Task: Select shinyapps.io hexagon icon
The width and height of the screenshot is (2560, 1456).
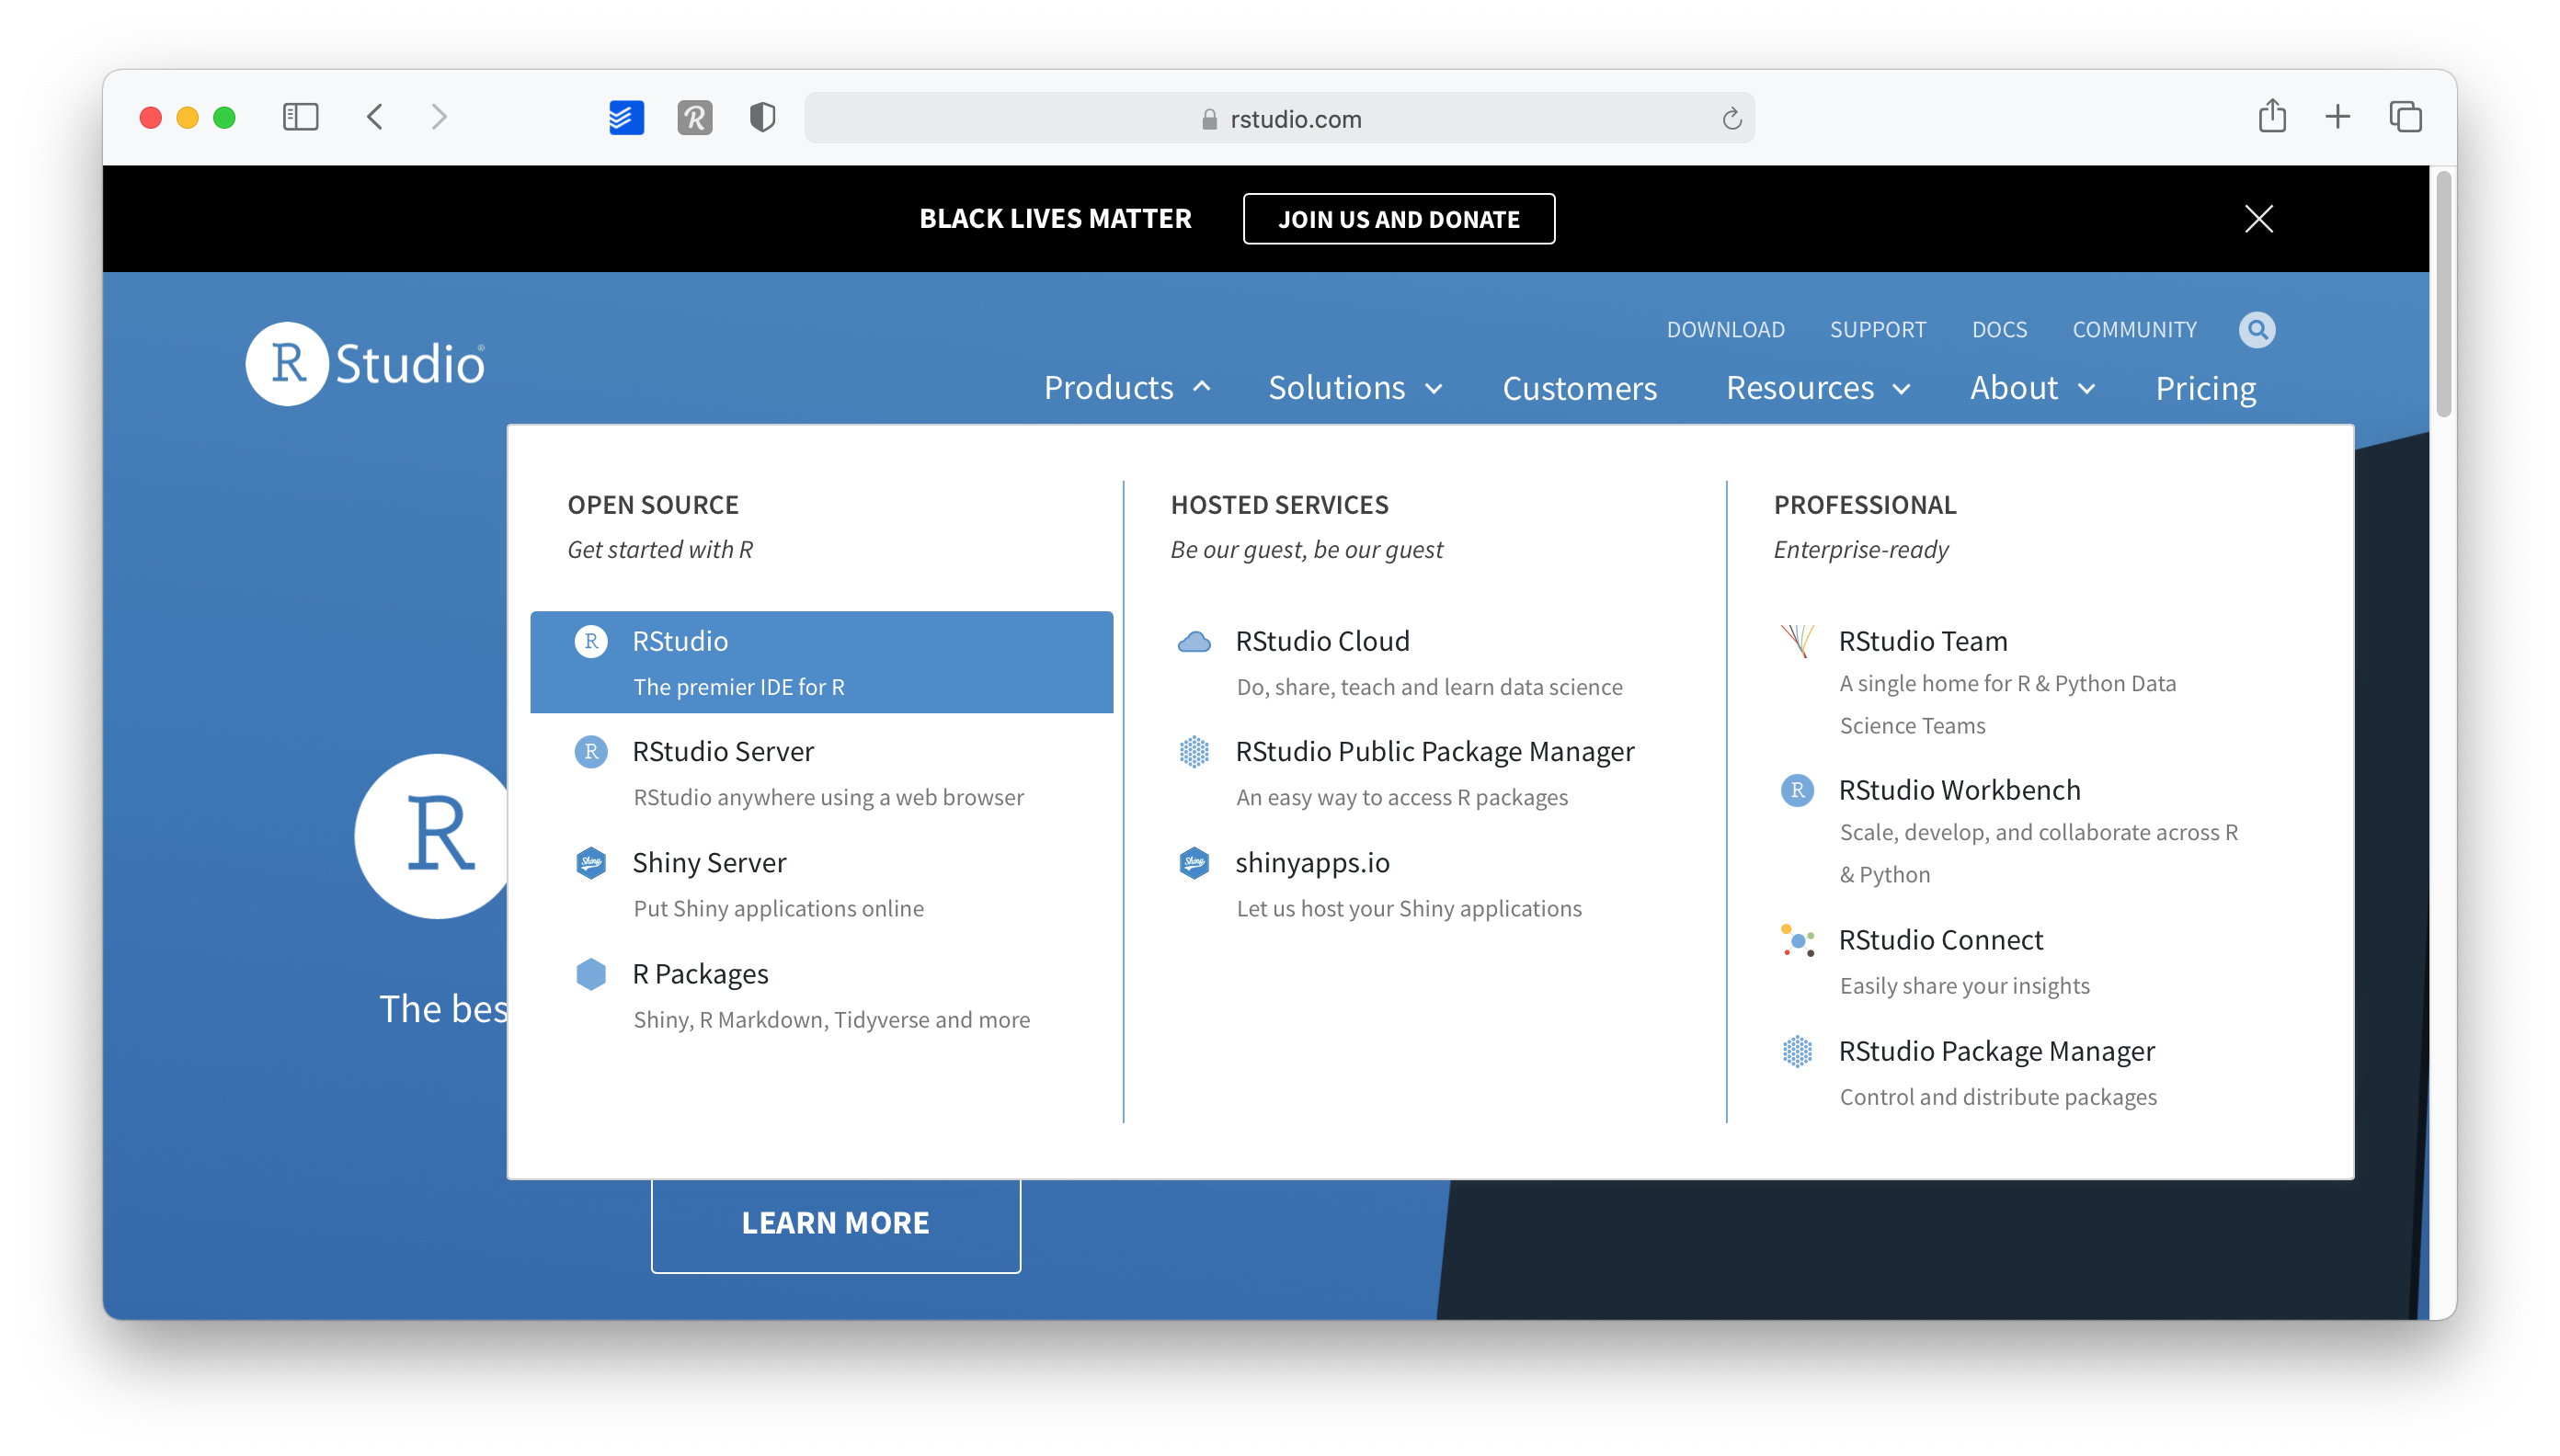Action: tap(1194, 862)
